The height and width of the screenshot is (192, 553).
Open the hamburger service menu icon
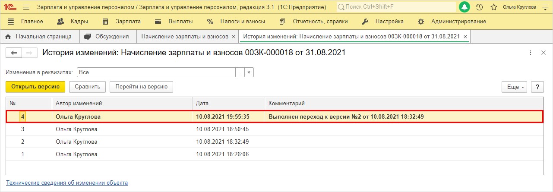[x=26, y=7]
